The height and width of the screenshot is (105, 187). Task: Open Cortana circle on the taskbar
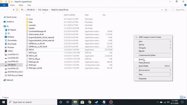[x=61, y=102]
